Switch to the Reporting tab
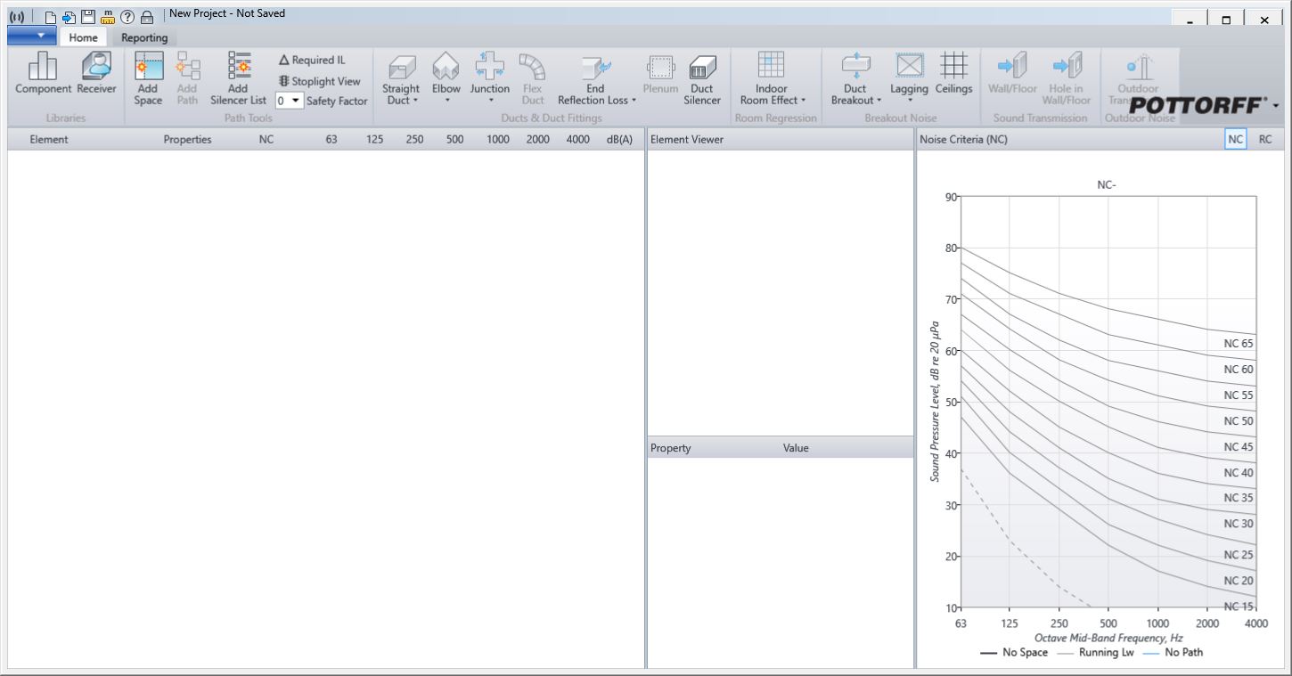 [144, 37]
